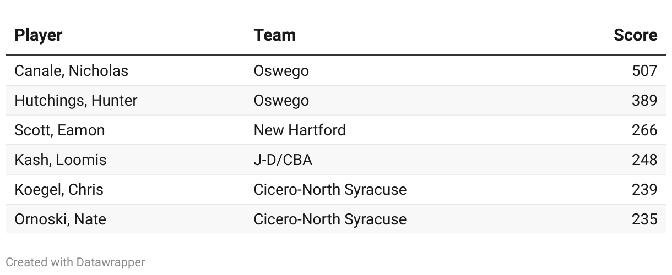Click on Kash, Loomis name
This screenshot has height=275, width=672.
pos(61,160)
